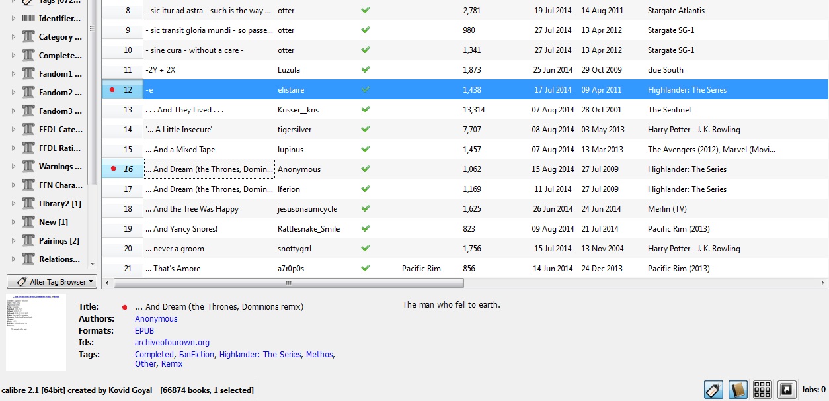
Task: Open the Anonymous author link
Action: coord(156,319)
